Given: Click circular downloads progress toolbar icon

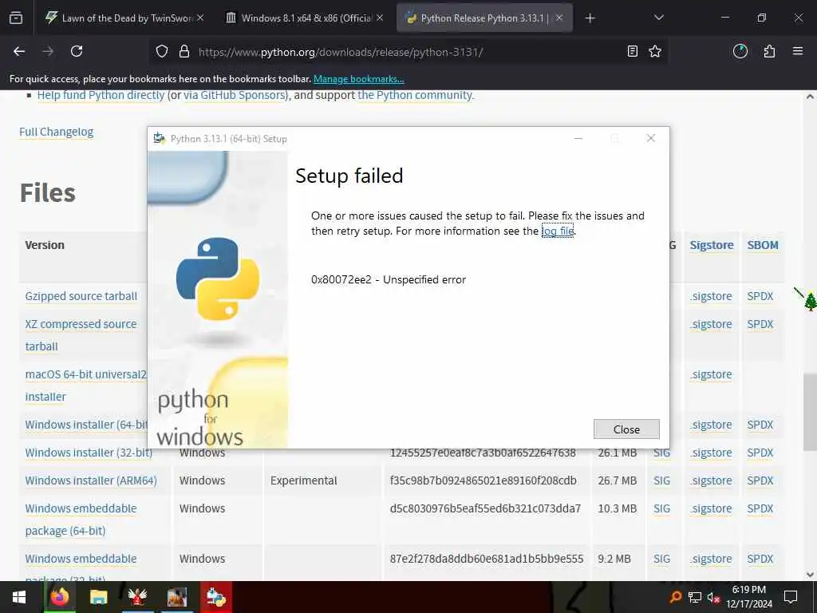Looking at the screenshot, I should click(740, 51).
